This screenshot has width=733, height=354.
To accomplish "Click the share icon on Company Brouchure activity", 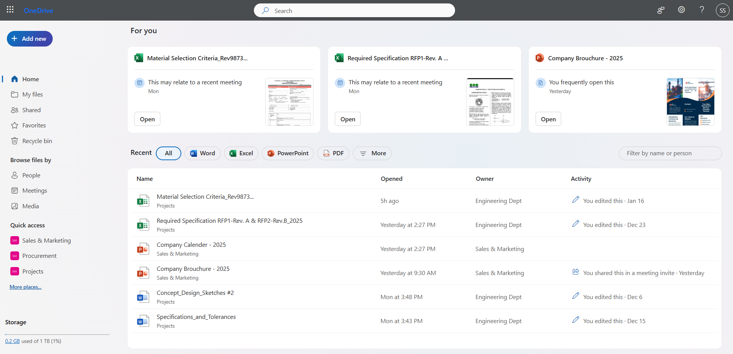I will point(576,272).
